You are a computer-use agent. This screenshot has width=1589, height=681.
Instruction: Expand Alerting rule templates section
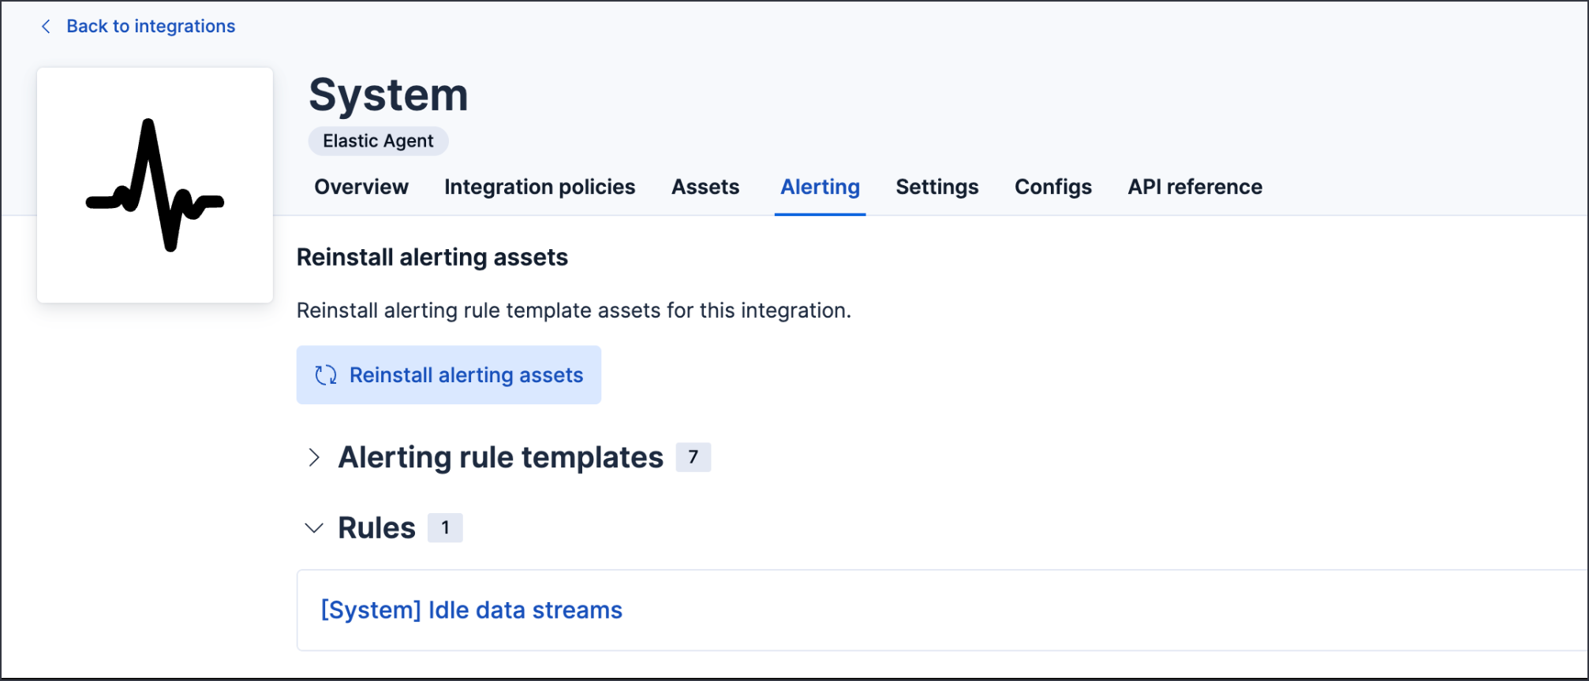(314, 458)
